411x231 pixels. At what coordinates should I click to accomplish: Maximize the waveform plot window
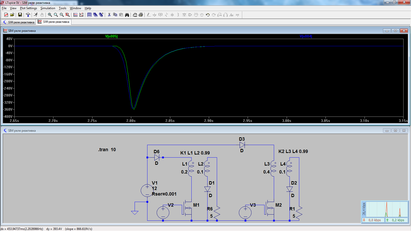395,31
